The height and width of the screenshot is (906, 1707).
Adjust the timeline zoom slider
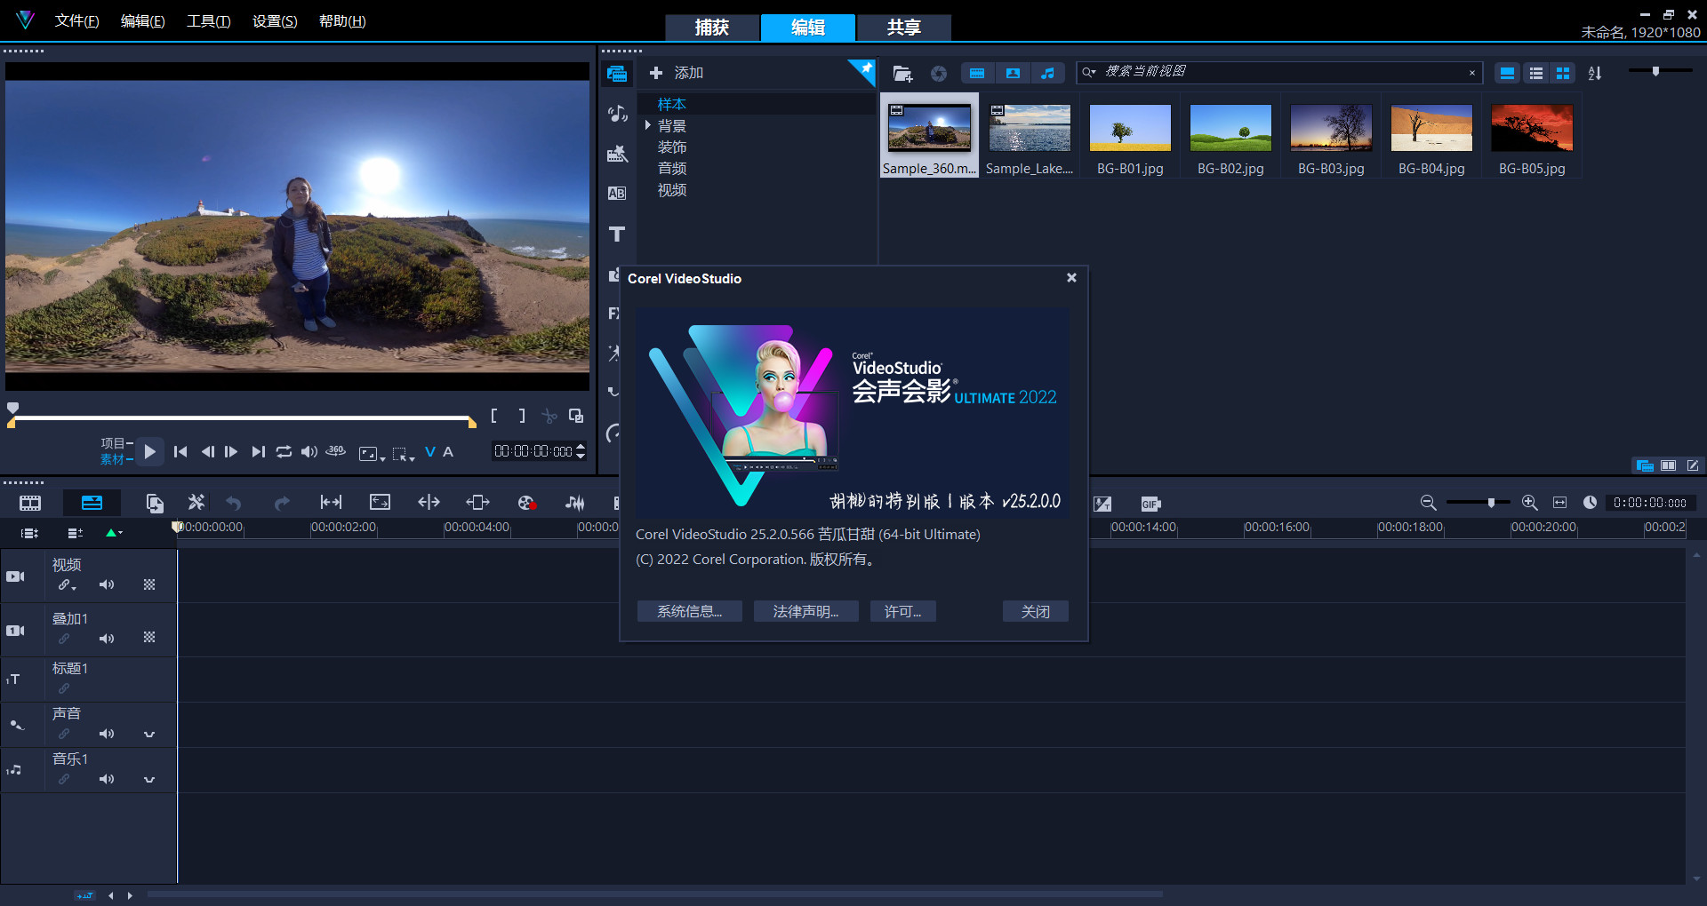1478,503
